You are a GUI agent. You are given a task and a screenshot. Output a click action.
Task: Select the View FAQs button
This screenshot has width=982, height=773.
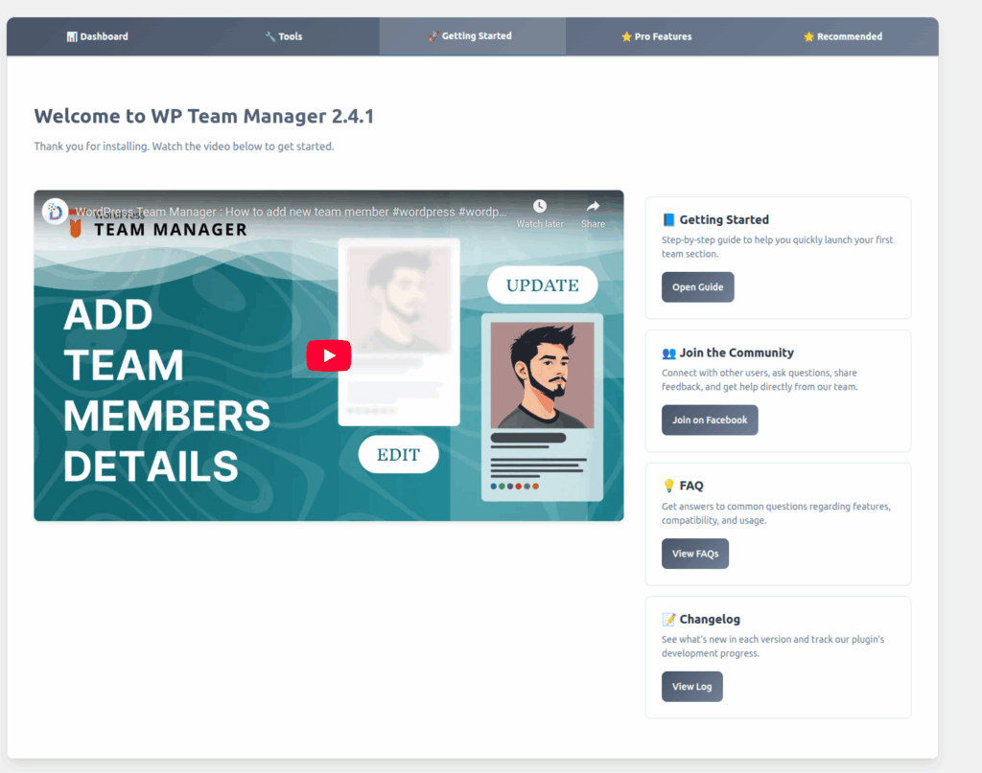694,554
